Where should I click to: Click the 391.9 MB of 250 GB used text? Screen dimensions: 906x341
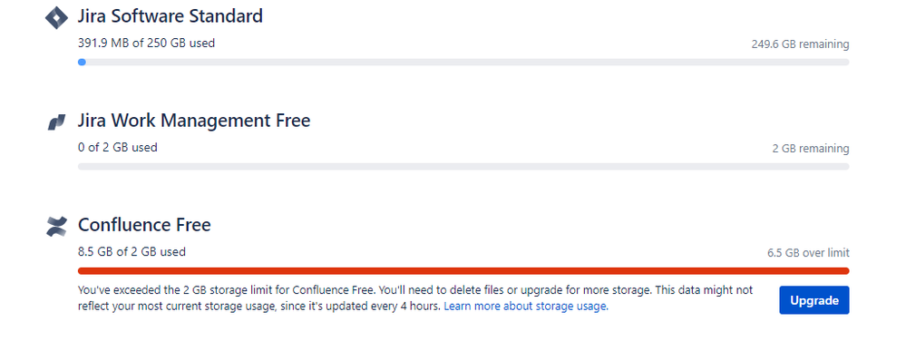[146, 43]
